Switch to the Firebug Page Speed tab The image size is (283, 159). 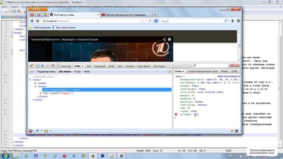click(144, 66)
